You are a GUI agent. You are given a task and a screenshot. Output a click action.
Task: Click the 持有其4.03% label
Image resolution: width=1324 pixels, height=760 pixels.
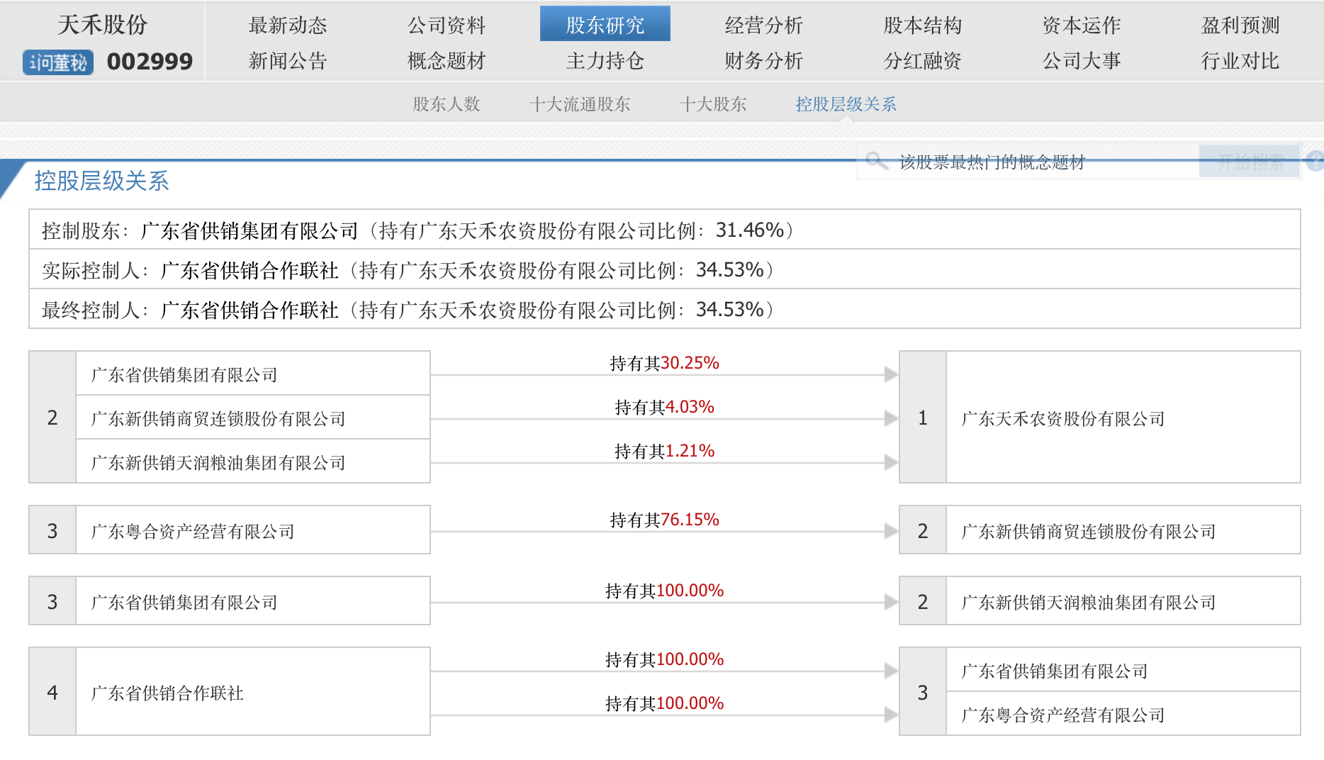[x=665, y=407]
